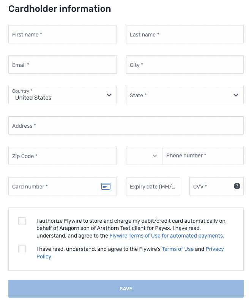
Task: Open the Terms of Use link
Action: click(178, 249)
